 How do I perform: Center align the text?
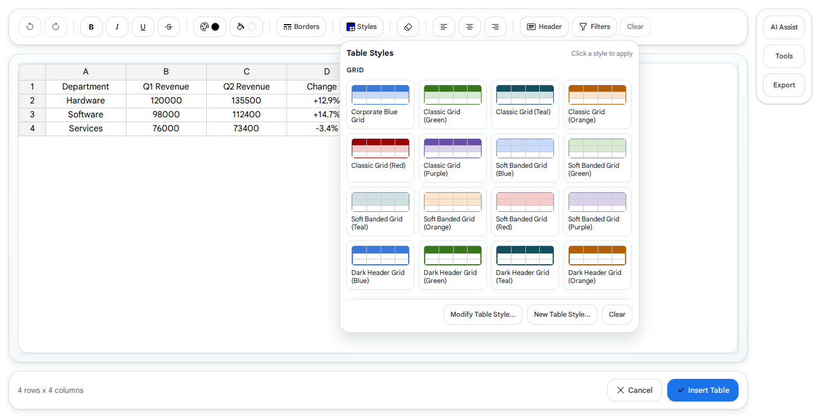click(x=470, y=27)
